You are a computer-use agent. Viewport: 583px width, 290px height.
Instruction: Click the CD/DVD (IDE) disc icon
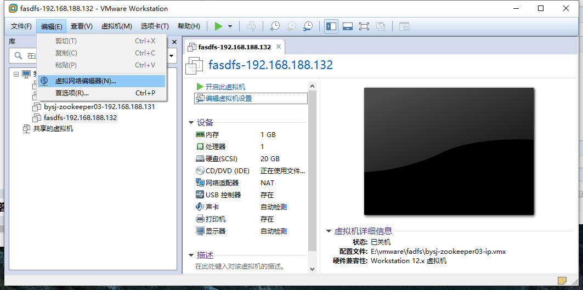200,170
